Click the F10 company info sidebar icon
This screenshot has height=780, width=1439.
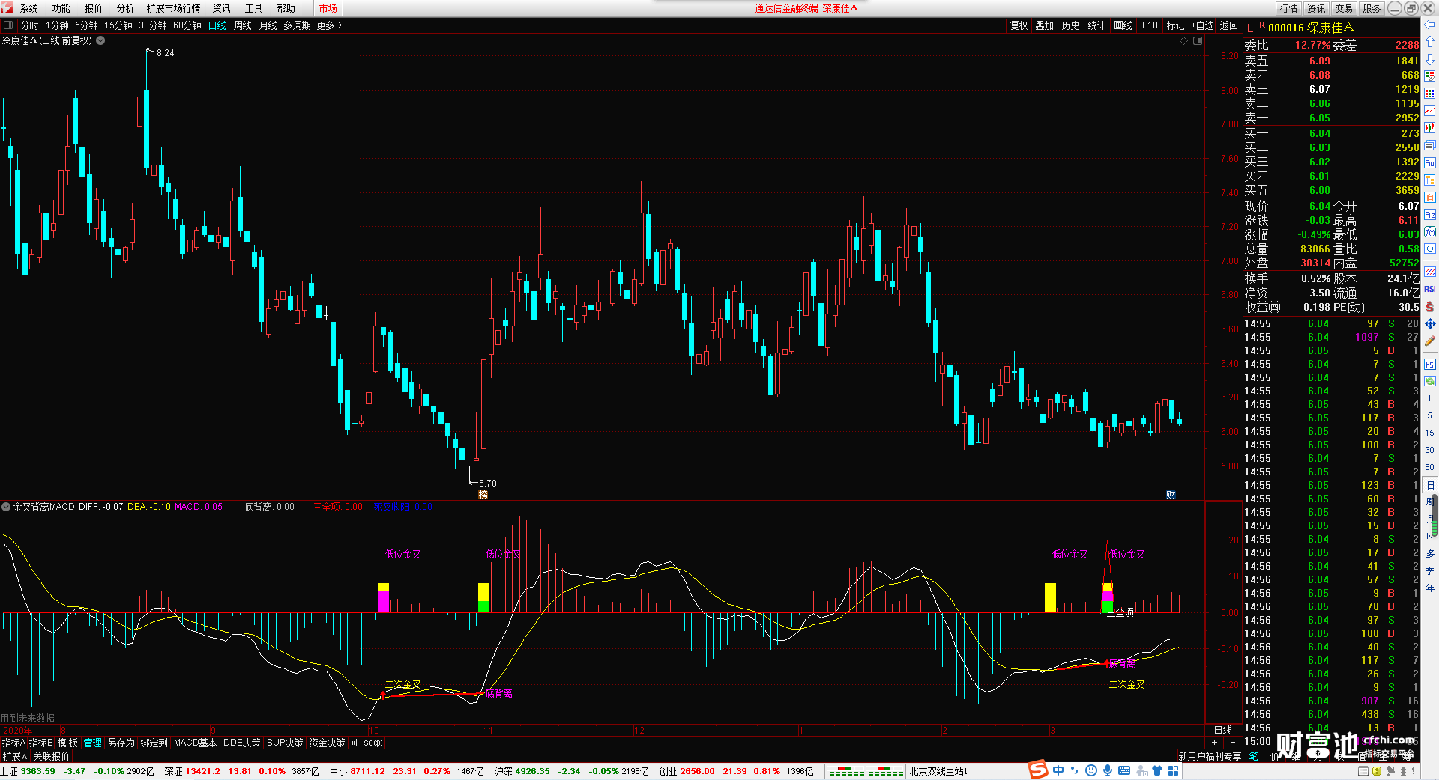click(1430, 162)
